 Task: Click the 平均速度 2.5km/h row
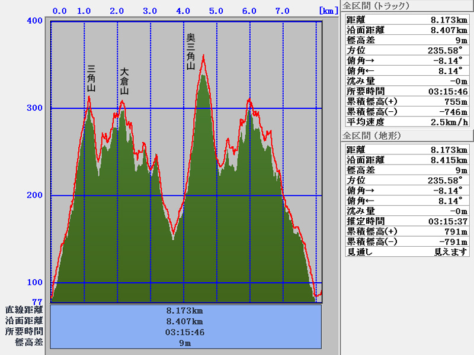[406, 122]
